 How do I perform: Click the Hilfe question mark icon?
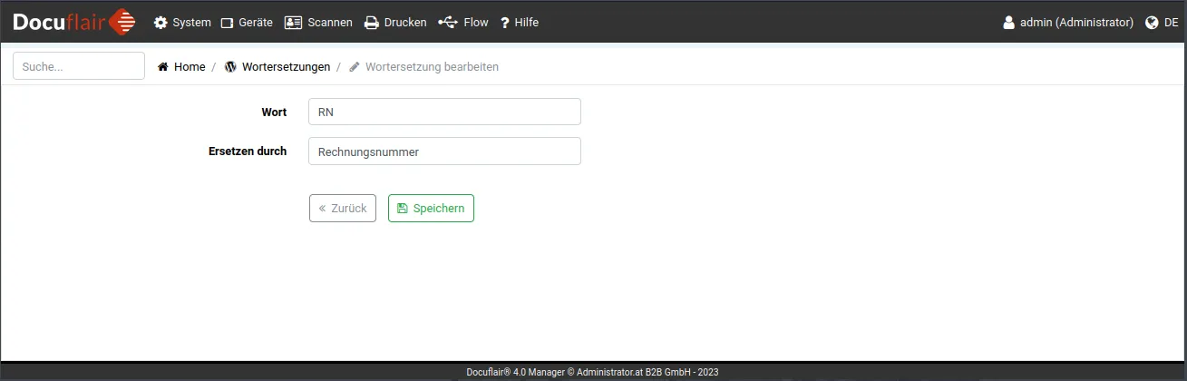click(x=505, y=23)
